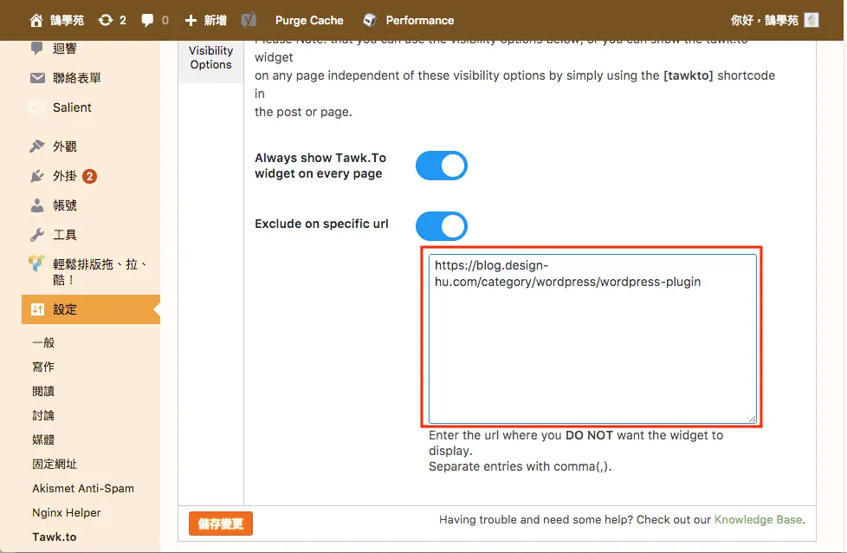The height and width of the screenshot is (553, 847).
Task: Disable the Exclude on specific url switch
Action: tap(442, 226)
